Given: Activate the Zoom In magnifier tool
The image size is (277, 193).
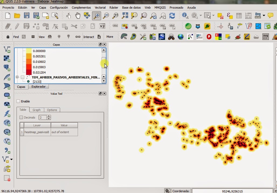Looking at the screenshot, I should [x=97, y=16].
